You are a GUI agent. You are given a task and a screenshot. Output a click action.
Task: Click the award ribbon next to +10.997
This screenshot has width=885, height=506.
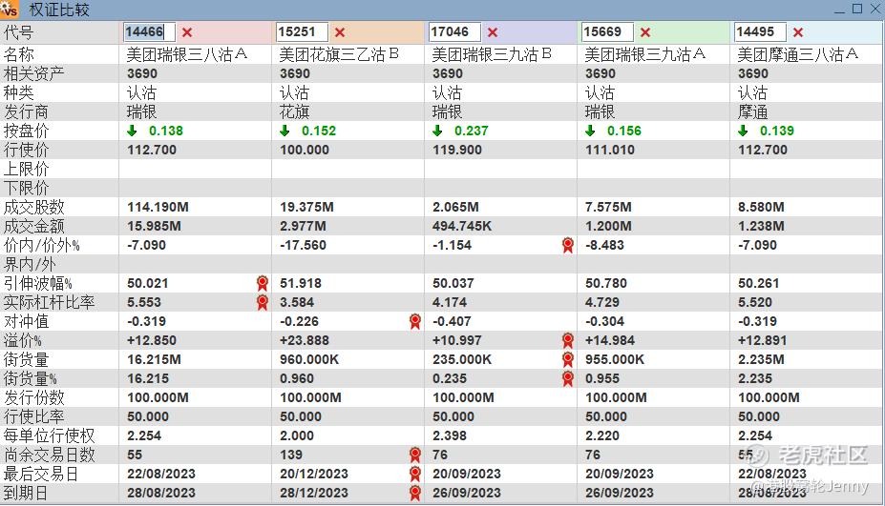[x=568, y=340]
